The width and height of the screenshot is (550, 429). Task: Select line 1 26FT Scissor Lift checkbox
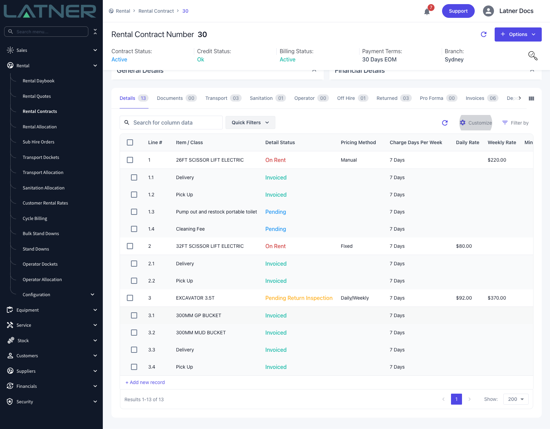click(x=130, y=160)
